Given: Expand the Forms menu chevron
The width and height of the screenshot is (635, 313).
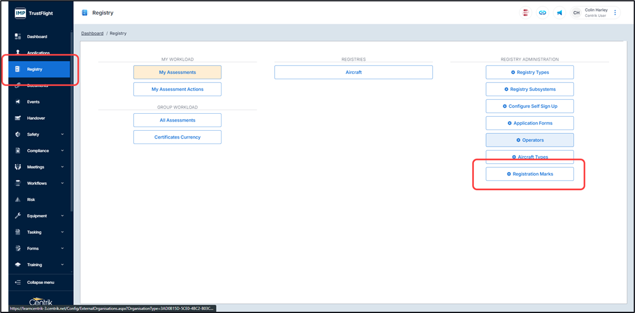Looking at the screenshot, I should click(62, 248).
